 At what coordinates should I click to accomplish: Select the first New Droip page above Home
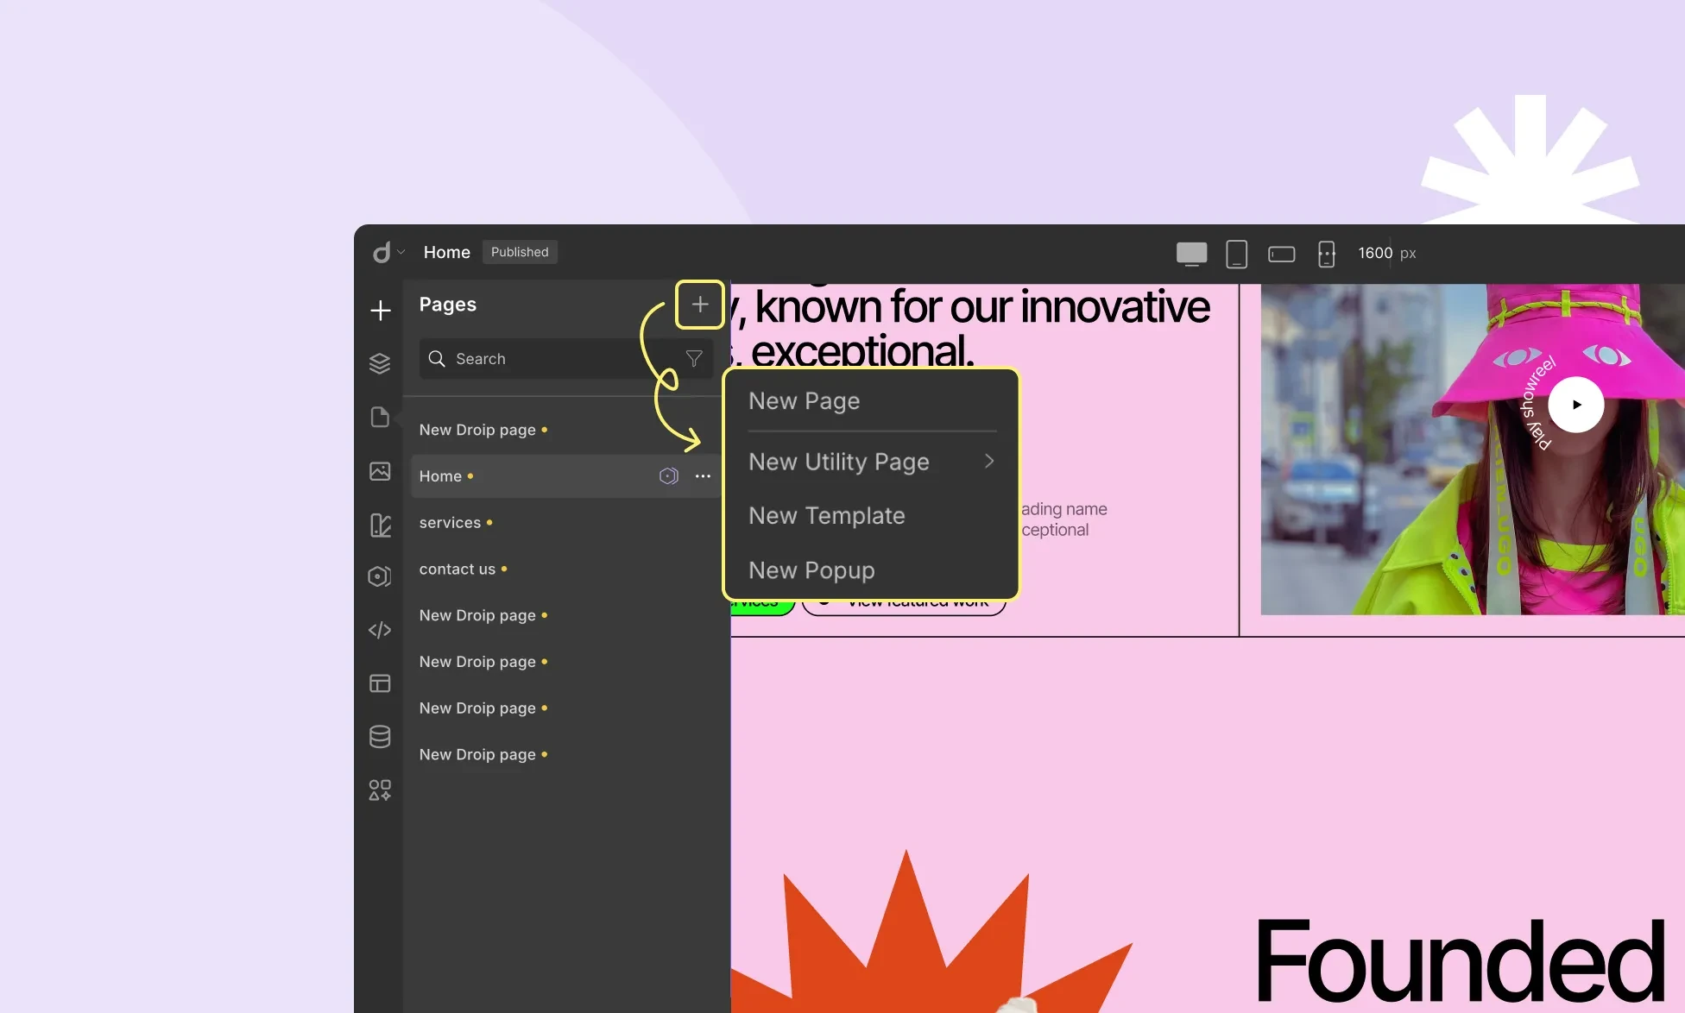[477, 430]
